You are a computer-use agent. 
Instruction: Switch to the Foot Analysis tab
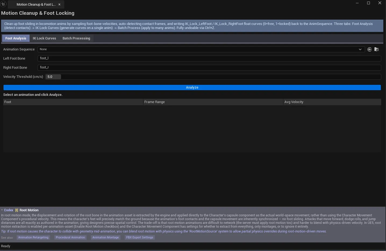[16, 38]
